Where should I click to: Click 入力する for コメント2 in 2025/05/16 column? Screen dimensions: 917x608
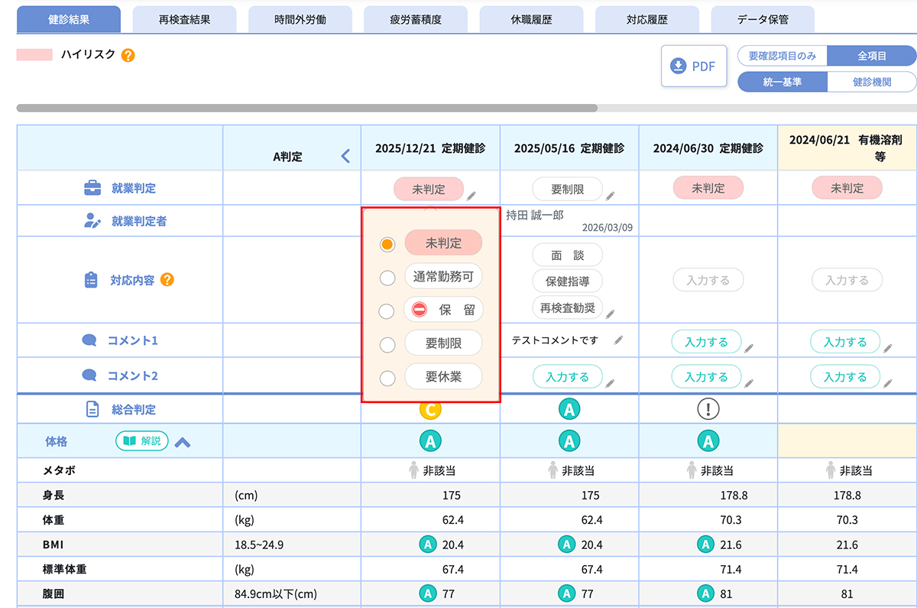pyautogui.click(x=567, y=377)
